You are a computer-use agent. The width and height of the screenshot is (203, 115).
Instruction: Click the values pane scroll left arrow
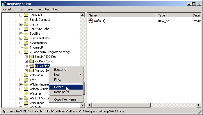[x=90, y=105]
